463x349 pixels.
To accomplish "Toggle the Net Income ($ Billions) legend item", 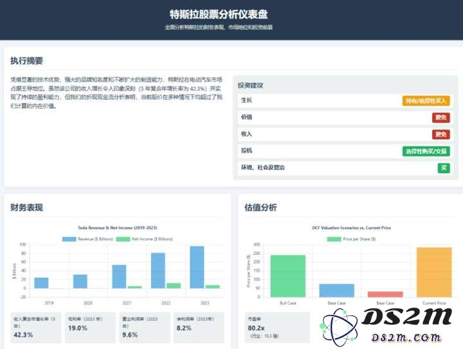I will point(145,239).
